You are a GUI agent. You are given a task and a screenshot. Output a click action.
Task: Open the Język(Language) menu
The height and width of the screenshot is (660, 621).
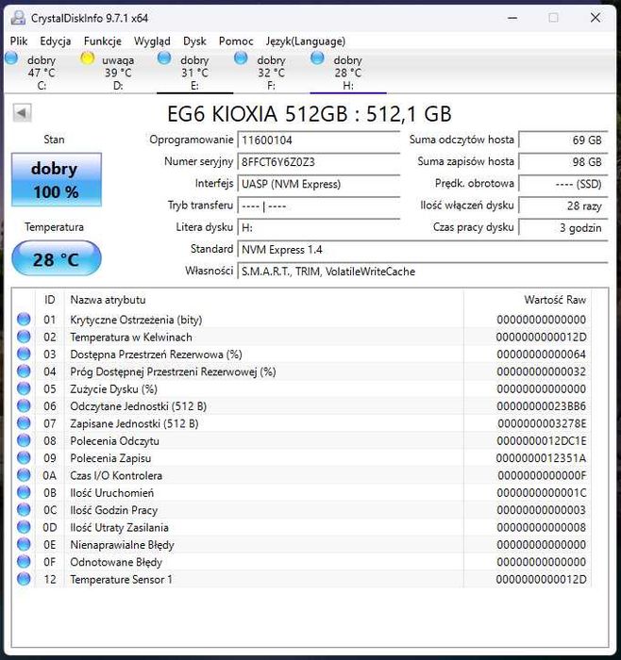[x=306, y=41]
